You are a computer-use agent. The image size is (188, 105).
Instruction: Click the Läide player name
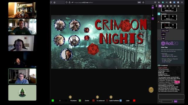pyautogui.click(x=128, y=101)
